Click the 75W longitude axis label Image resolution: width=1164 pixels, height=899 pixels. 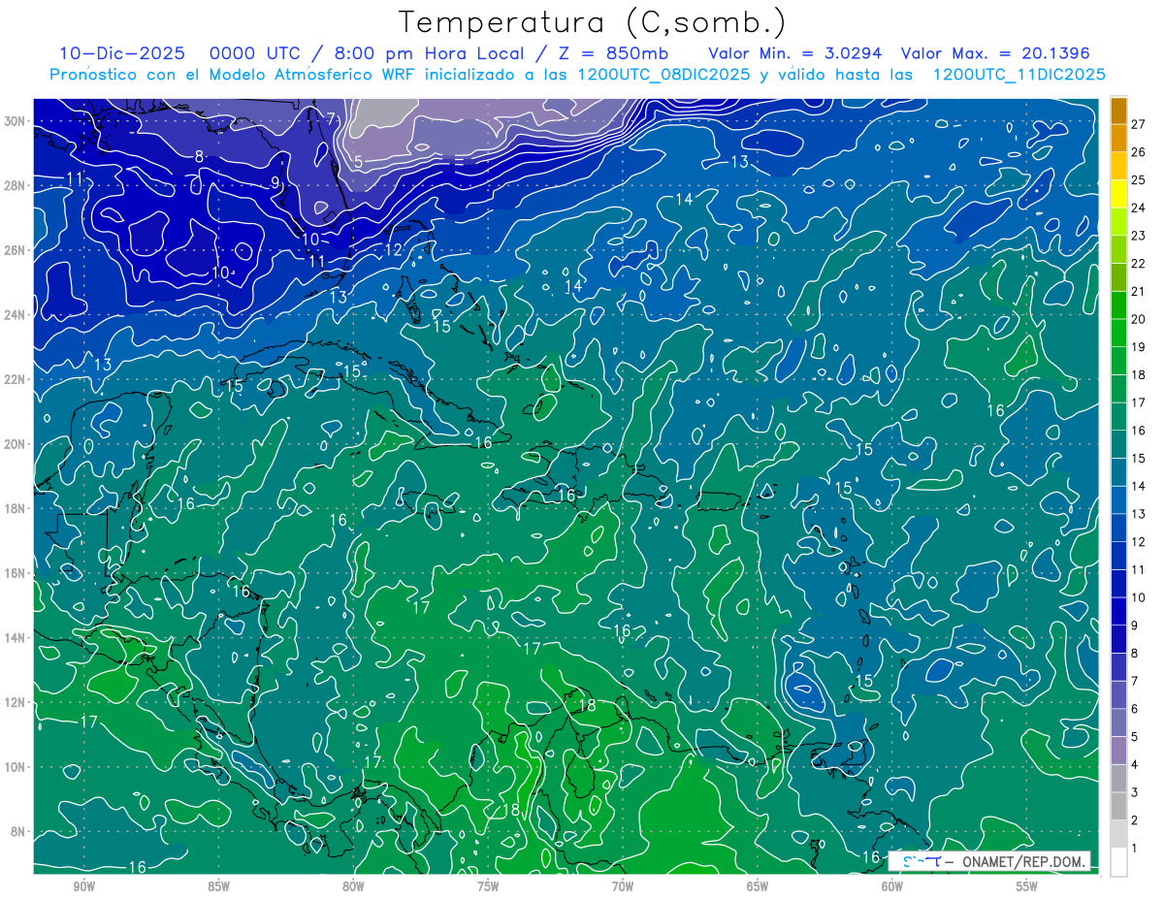[488, 887]
